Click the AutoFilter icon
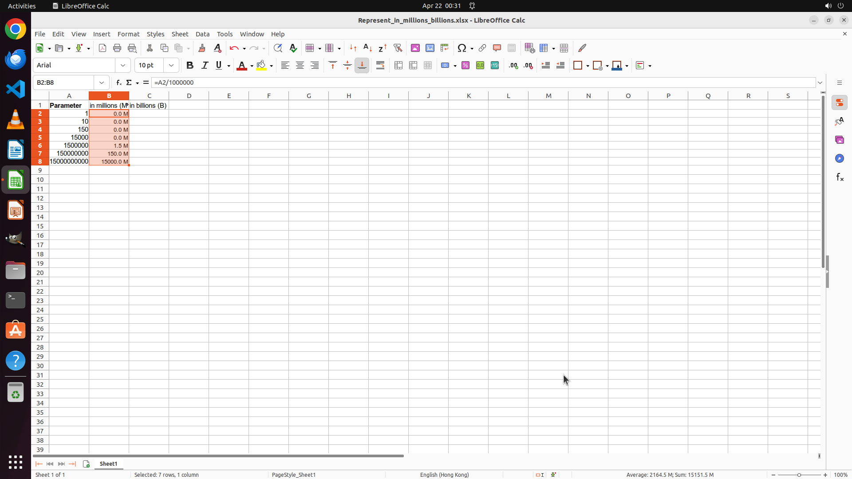 398,48
